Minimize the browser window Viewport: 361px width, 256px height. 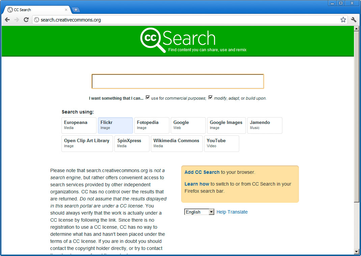[x=332, y=3]
